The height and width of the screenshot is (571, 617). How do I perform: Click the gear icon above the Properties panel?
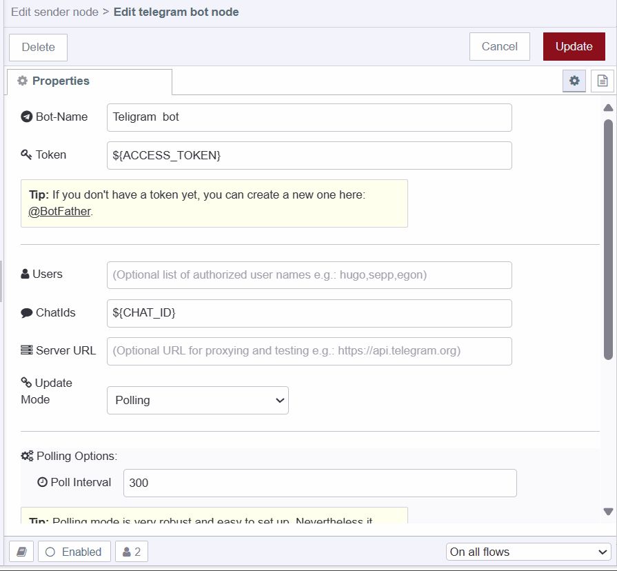(574, 80)
